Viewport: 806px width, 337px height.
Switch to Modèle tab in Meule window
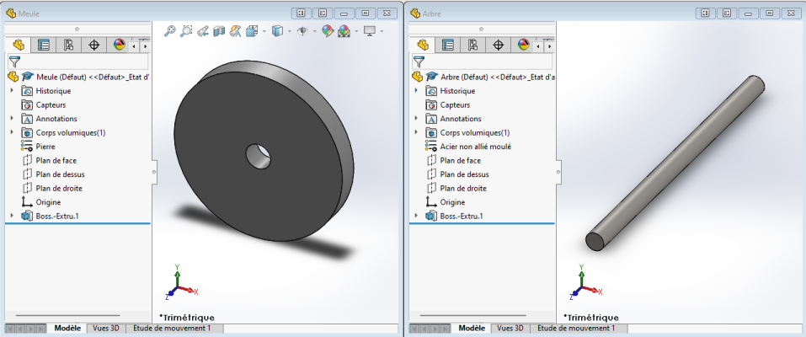(x=68, y=328)
